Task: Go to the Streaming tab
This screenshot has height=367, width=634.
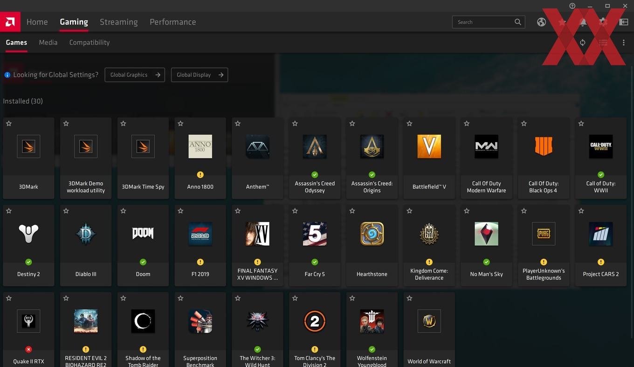Action: coord(118,22)
